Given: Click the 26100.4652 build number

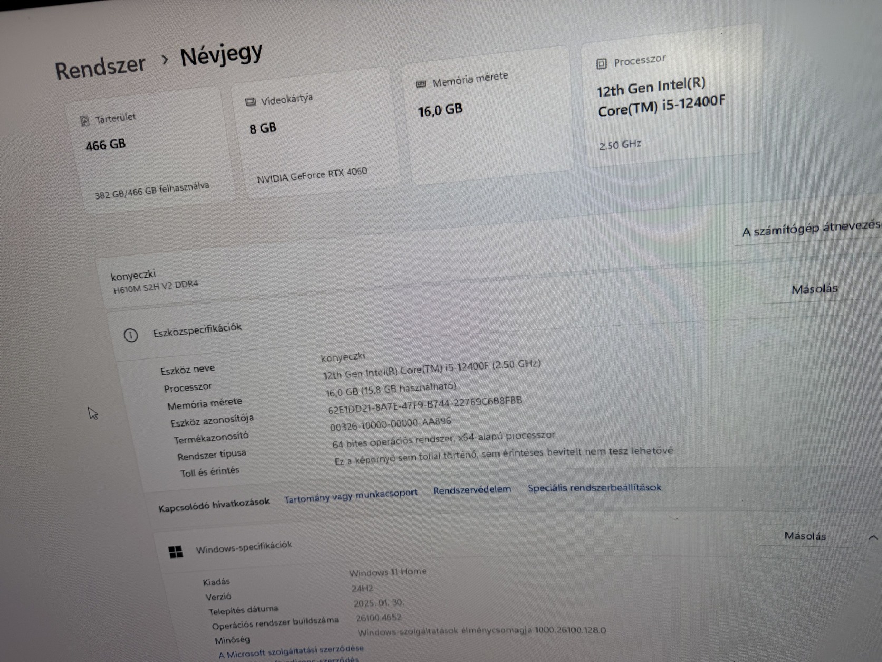Looking at the screenshot, I should (379, 618).
